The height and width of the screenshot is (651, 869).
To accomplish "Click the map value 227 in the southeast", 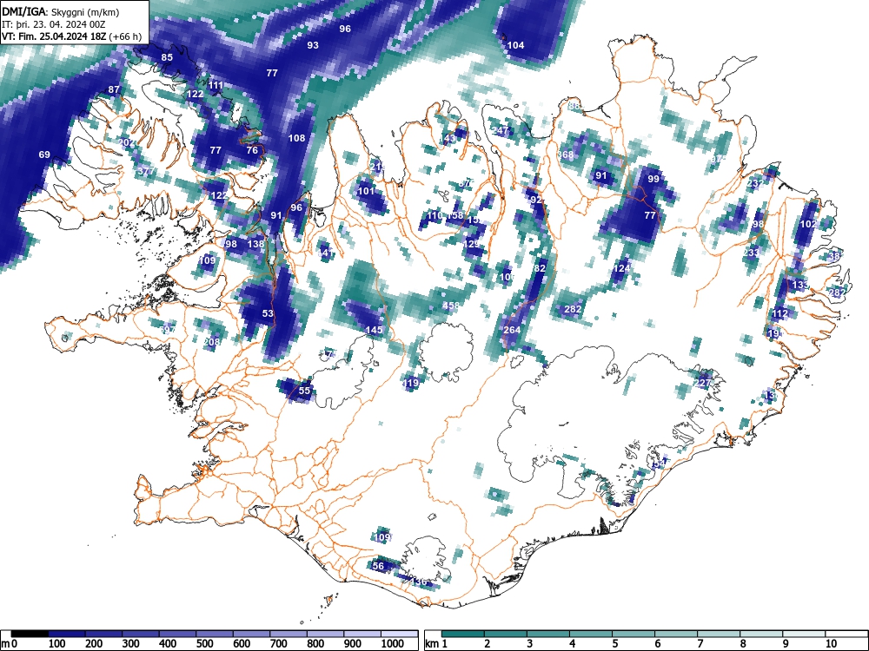I will coord(702,383).
